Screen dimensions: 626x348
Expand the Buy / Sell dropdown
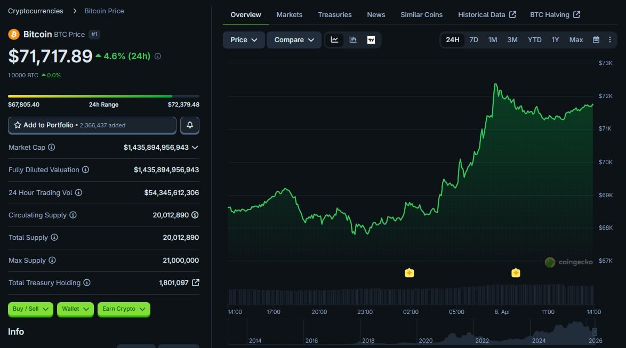click(x=30, y=309)
